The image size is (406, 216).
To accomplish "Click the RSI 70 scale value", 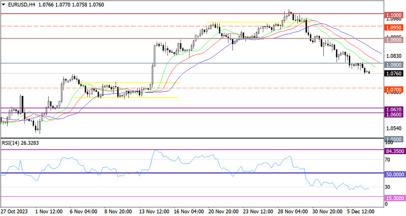I will coord(388,160).
